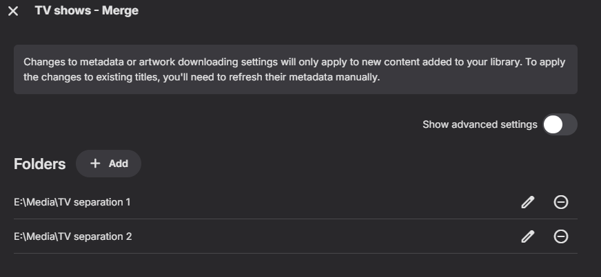Click the "Show advanced settings" label text

[x=479, y=124]
